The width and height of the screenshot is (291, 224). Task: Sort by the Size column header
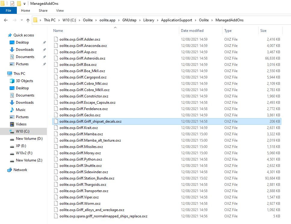(263, 31)
